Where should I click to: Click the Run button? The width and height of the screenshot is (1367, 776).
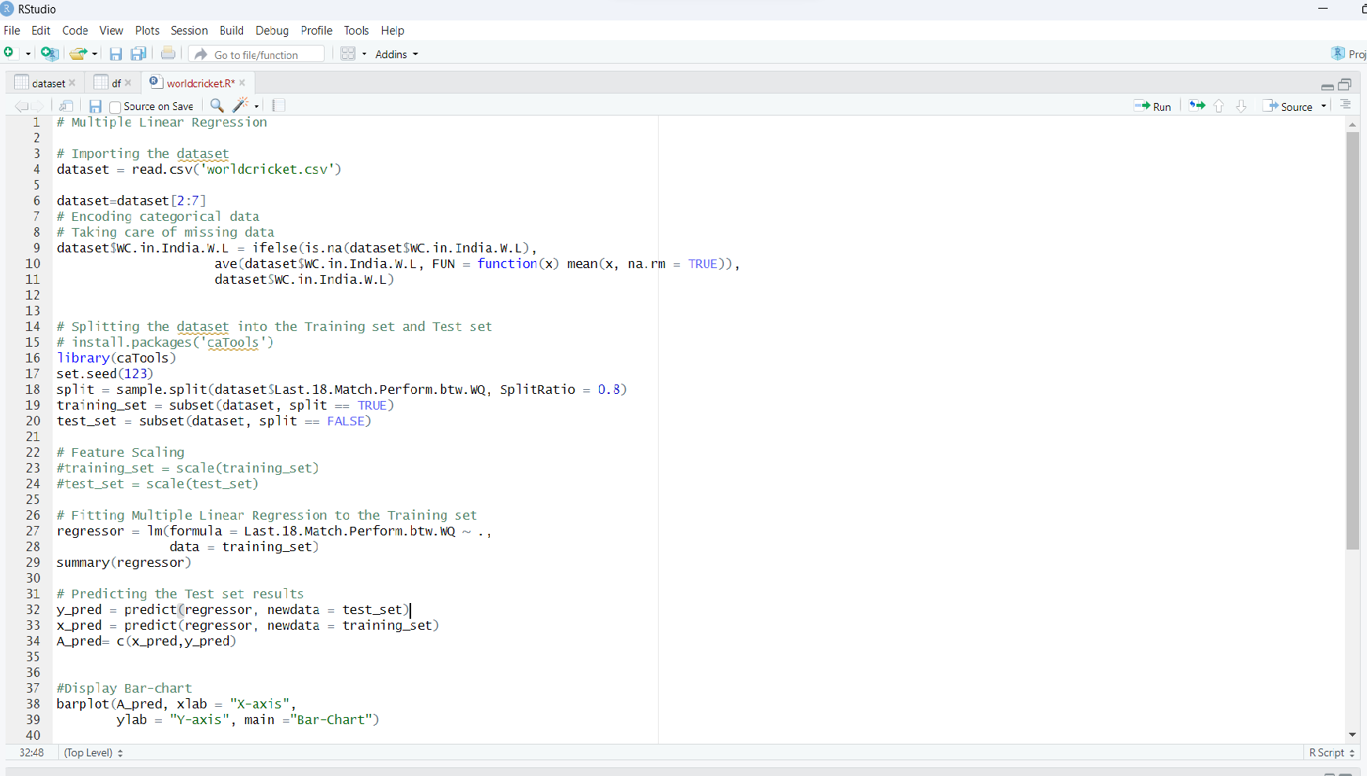point(1152,106)
